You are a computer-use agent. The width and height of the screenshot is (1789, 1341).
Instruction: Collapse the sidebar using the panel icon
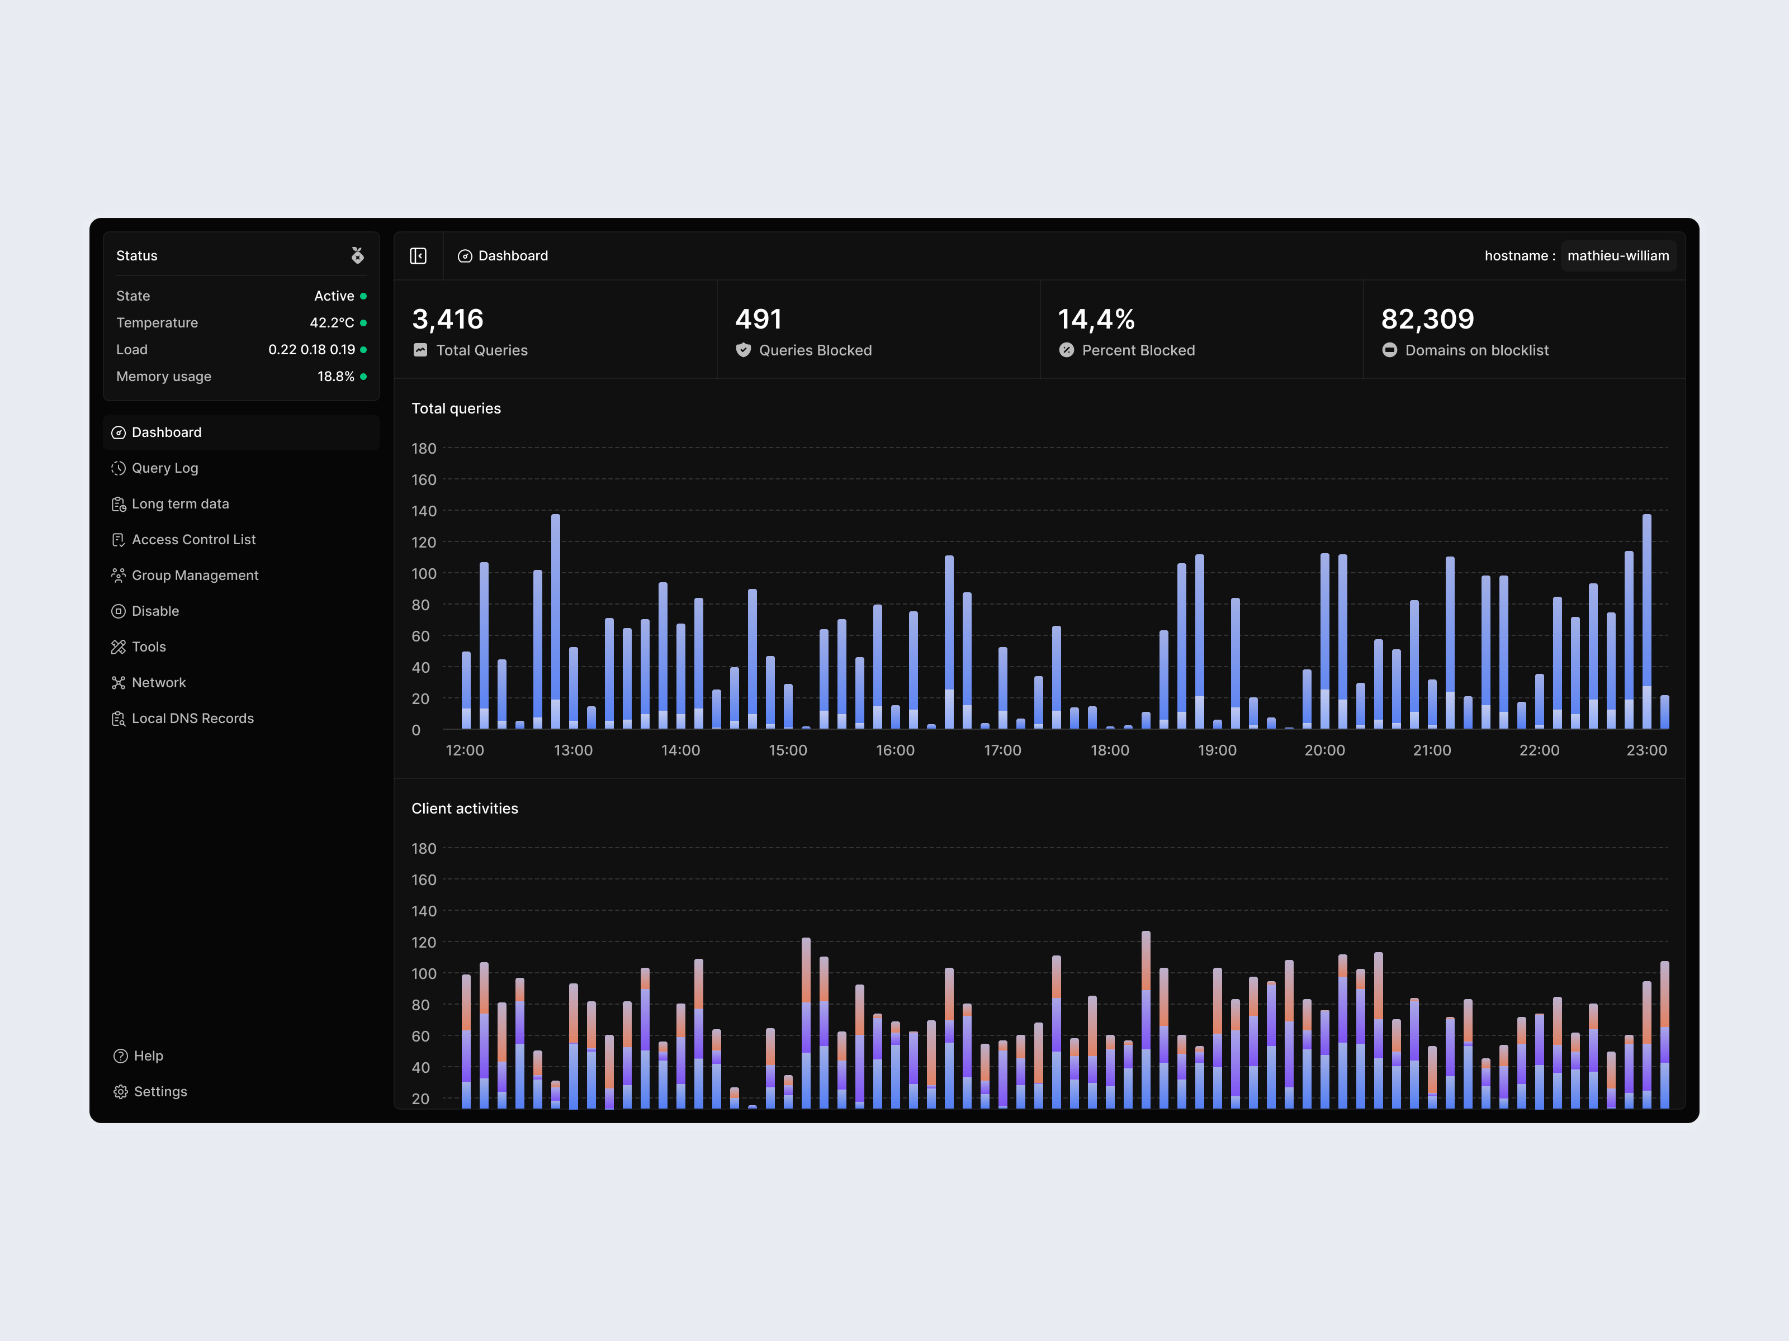420,255
